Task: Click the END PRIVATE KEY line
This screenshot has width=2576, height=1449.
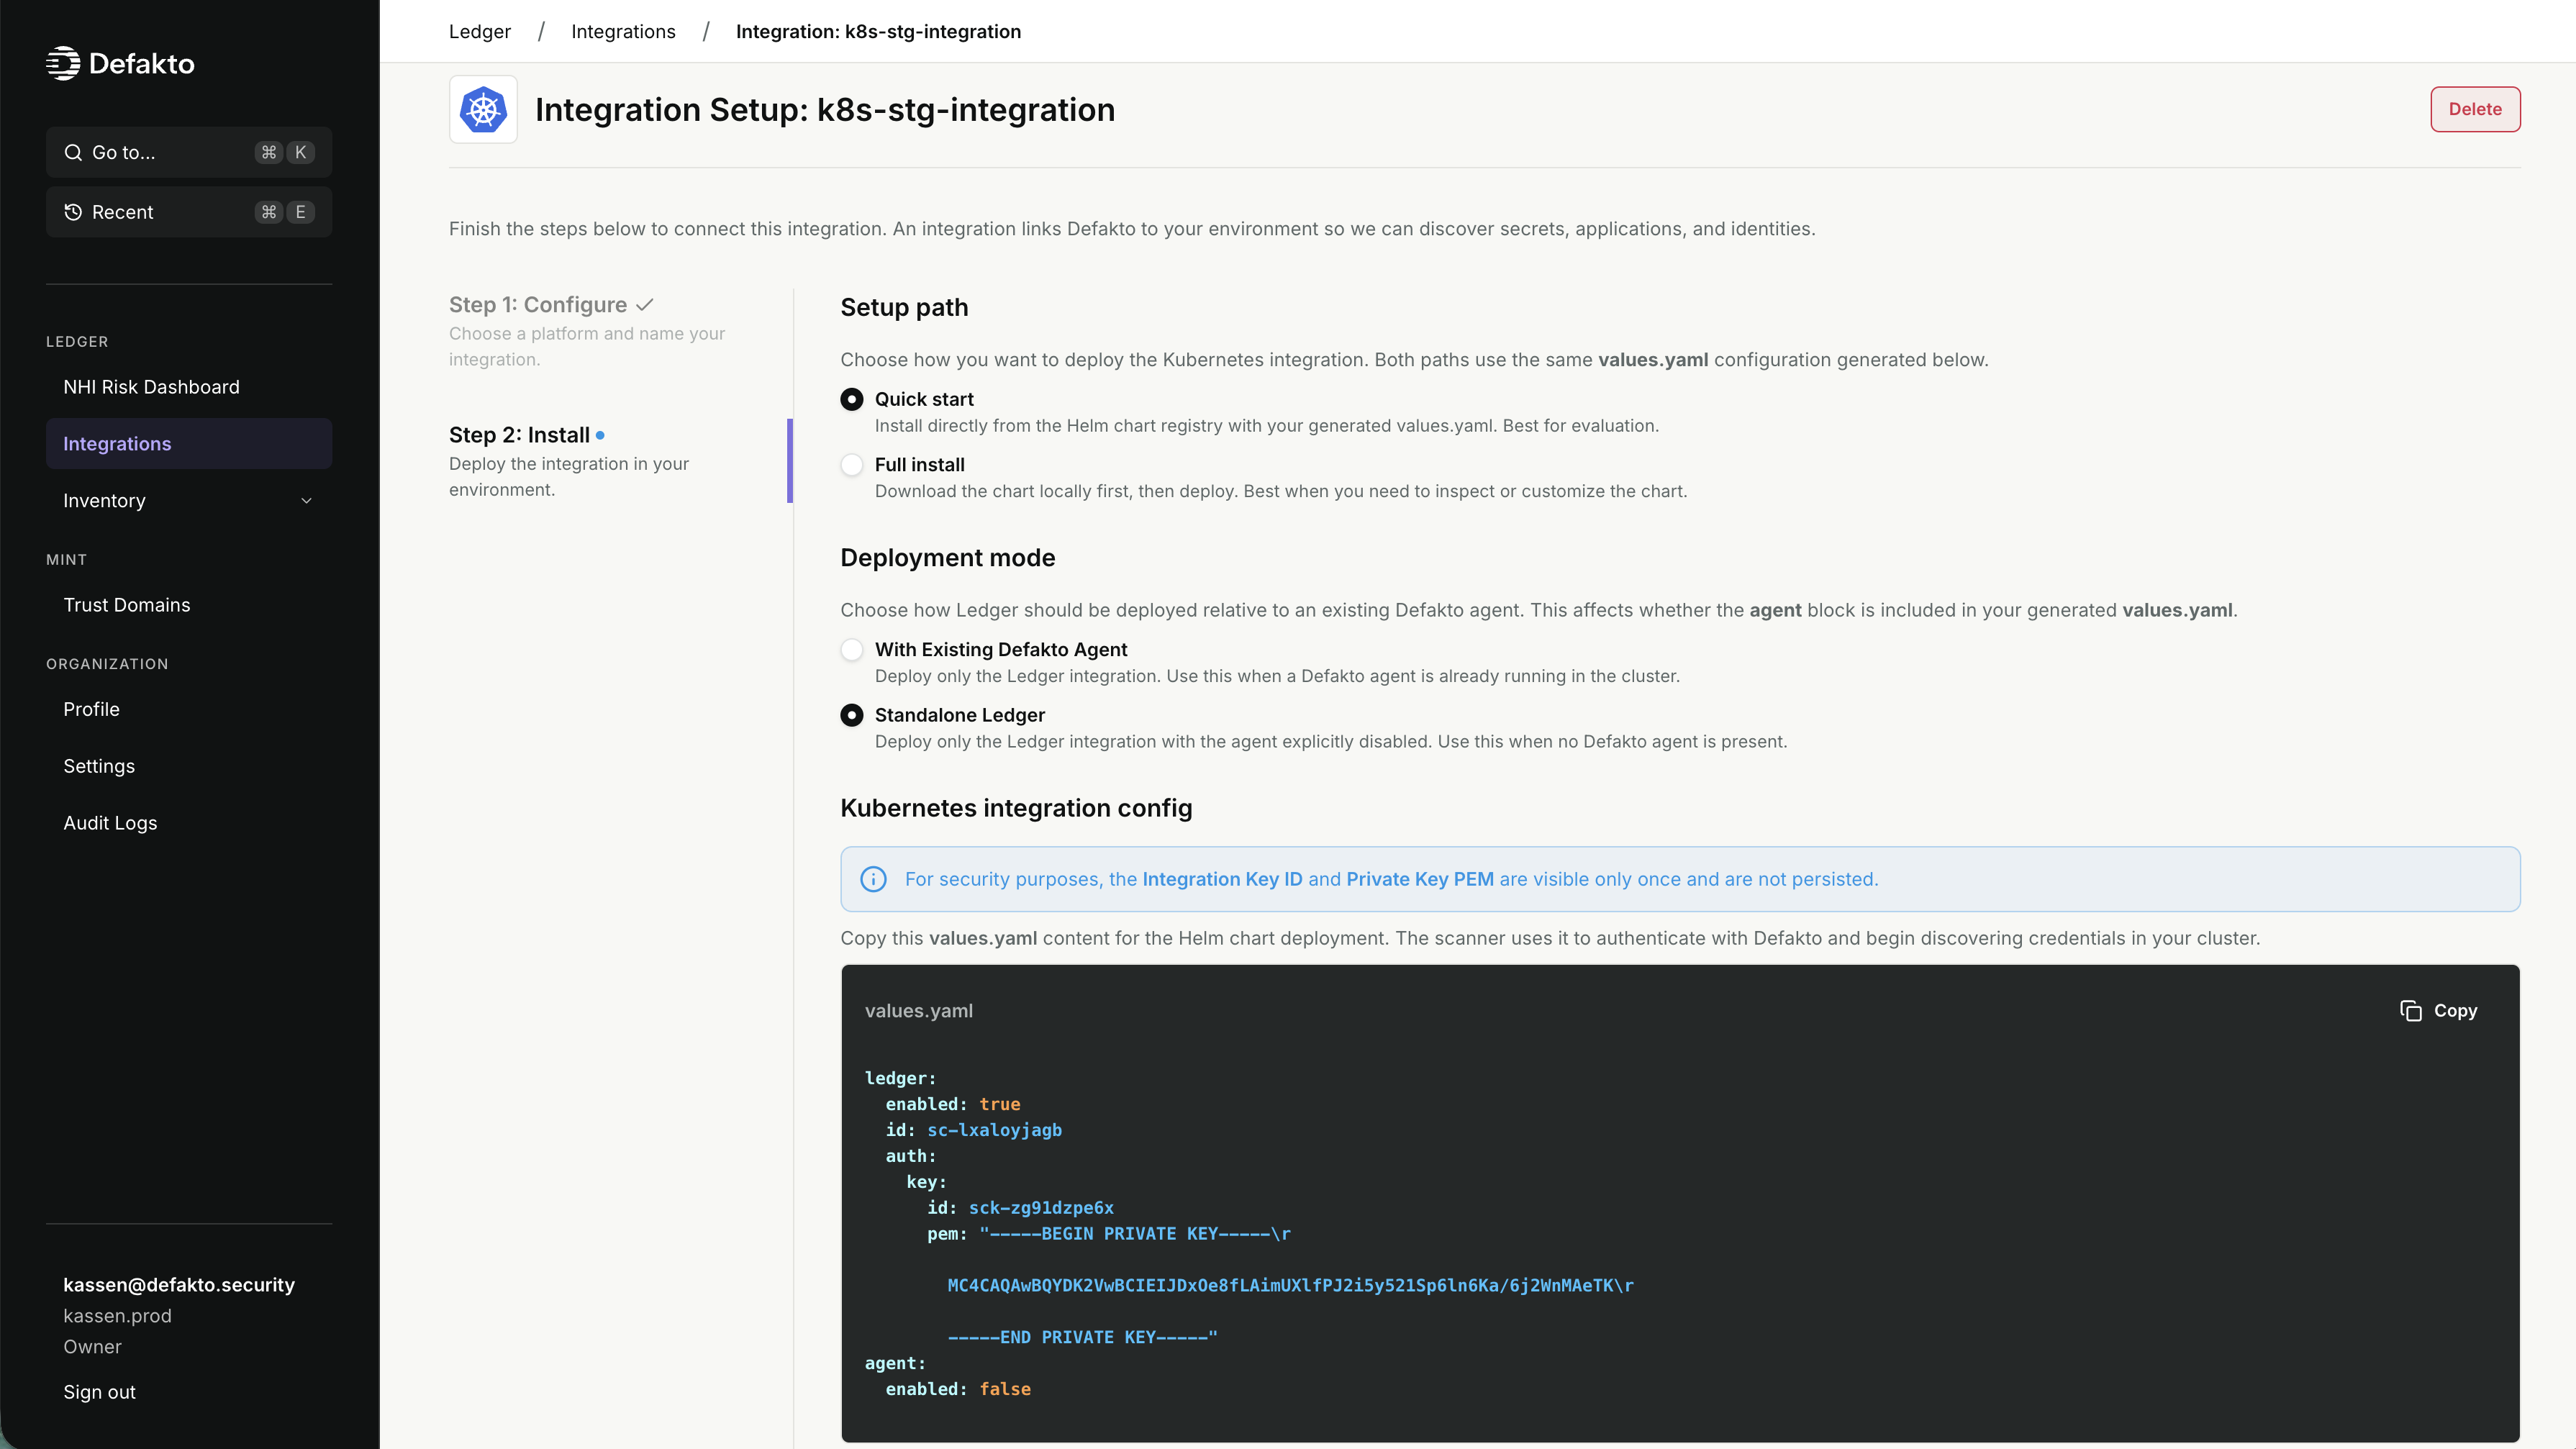Action: click(x=1082, y=1337)
